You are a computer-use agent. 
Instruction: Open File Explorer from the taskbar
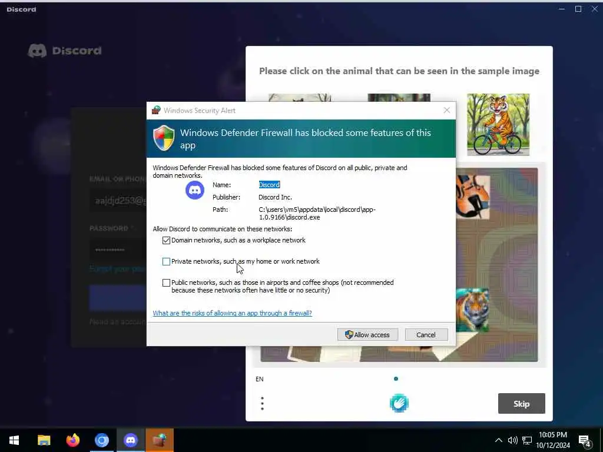tap(44, 440)
